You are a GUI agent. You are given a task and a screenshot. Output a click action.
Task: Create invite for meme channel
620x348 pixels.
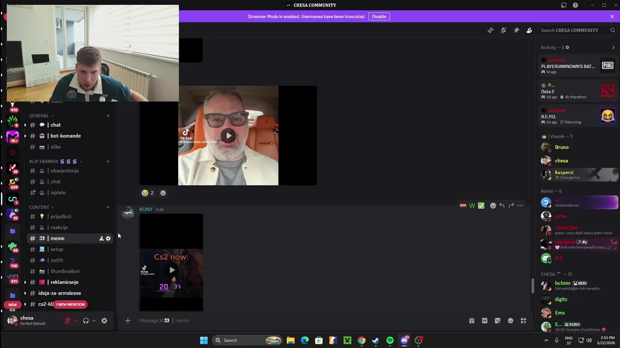point(101,238)
